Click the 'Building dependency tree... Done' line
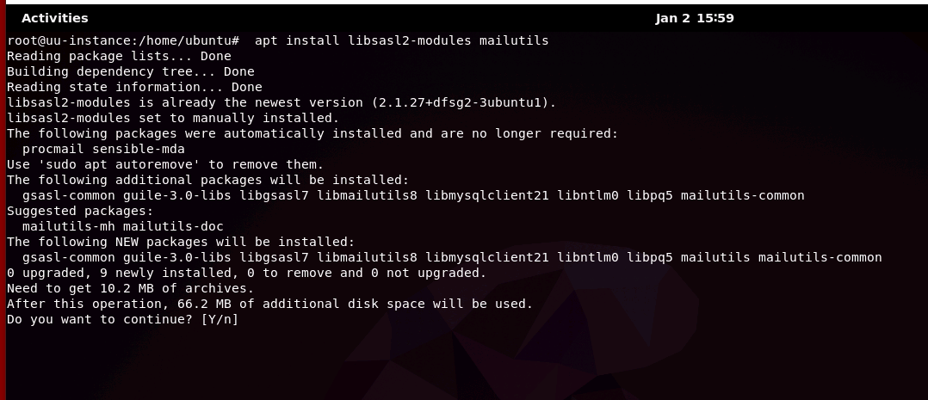The width and height of the screenshot is (928, 400). tap(131, 71)
